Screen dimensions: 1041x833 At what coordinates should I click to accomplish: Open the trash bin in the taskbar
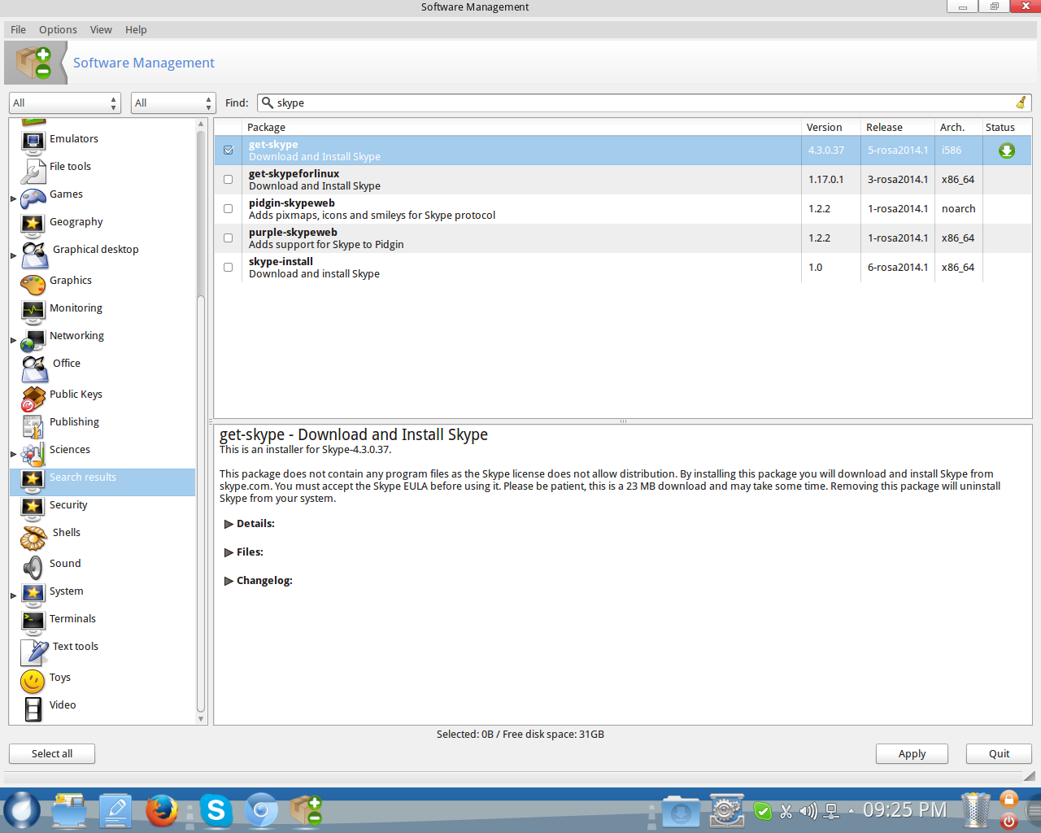tap(976, 810)
